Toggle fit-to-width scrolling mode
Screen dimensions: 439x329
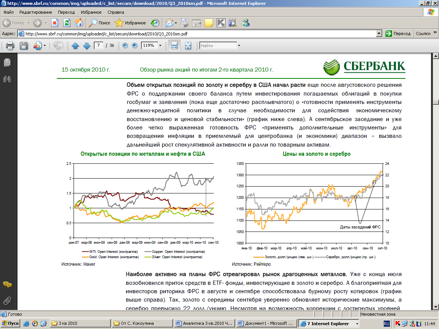(x=174, y=46)
